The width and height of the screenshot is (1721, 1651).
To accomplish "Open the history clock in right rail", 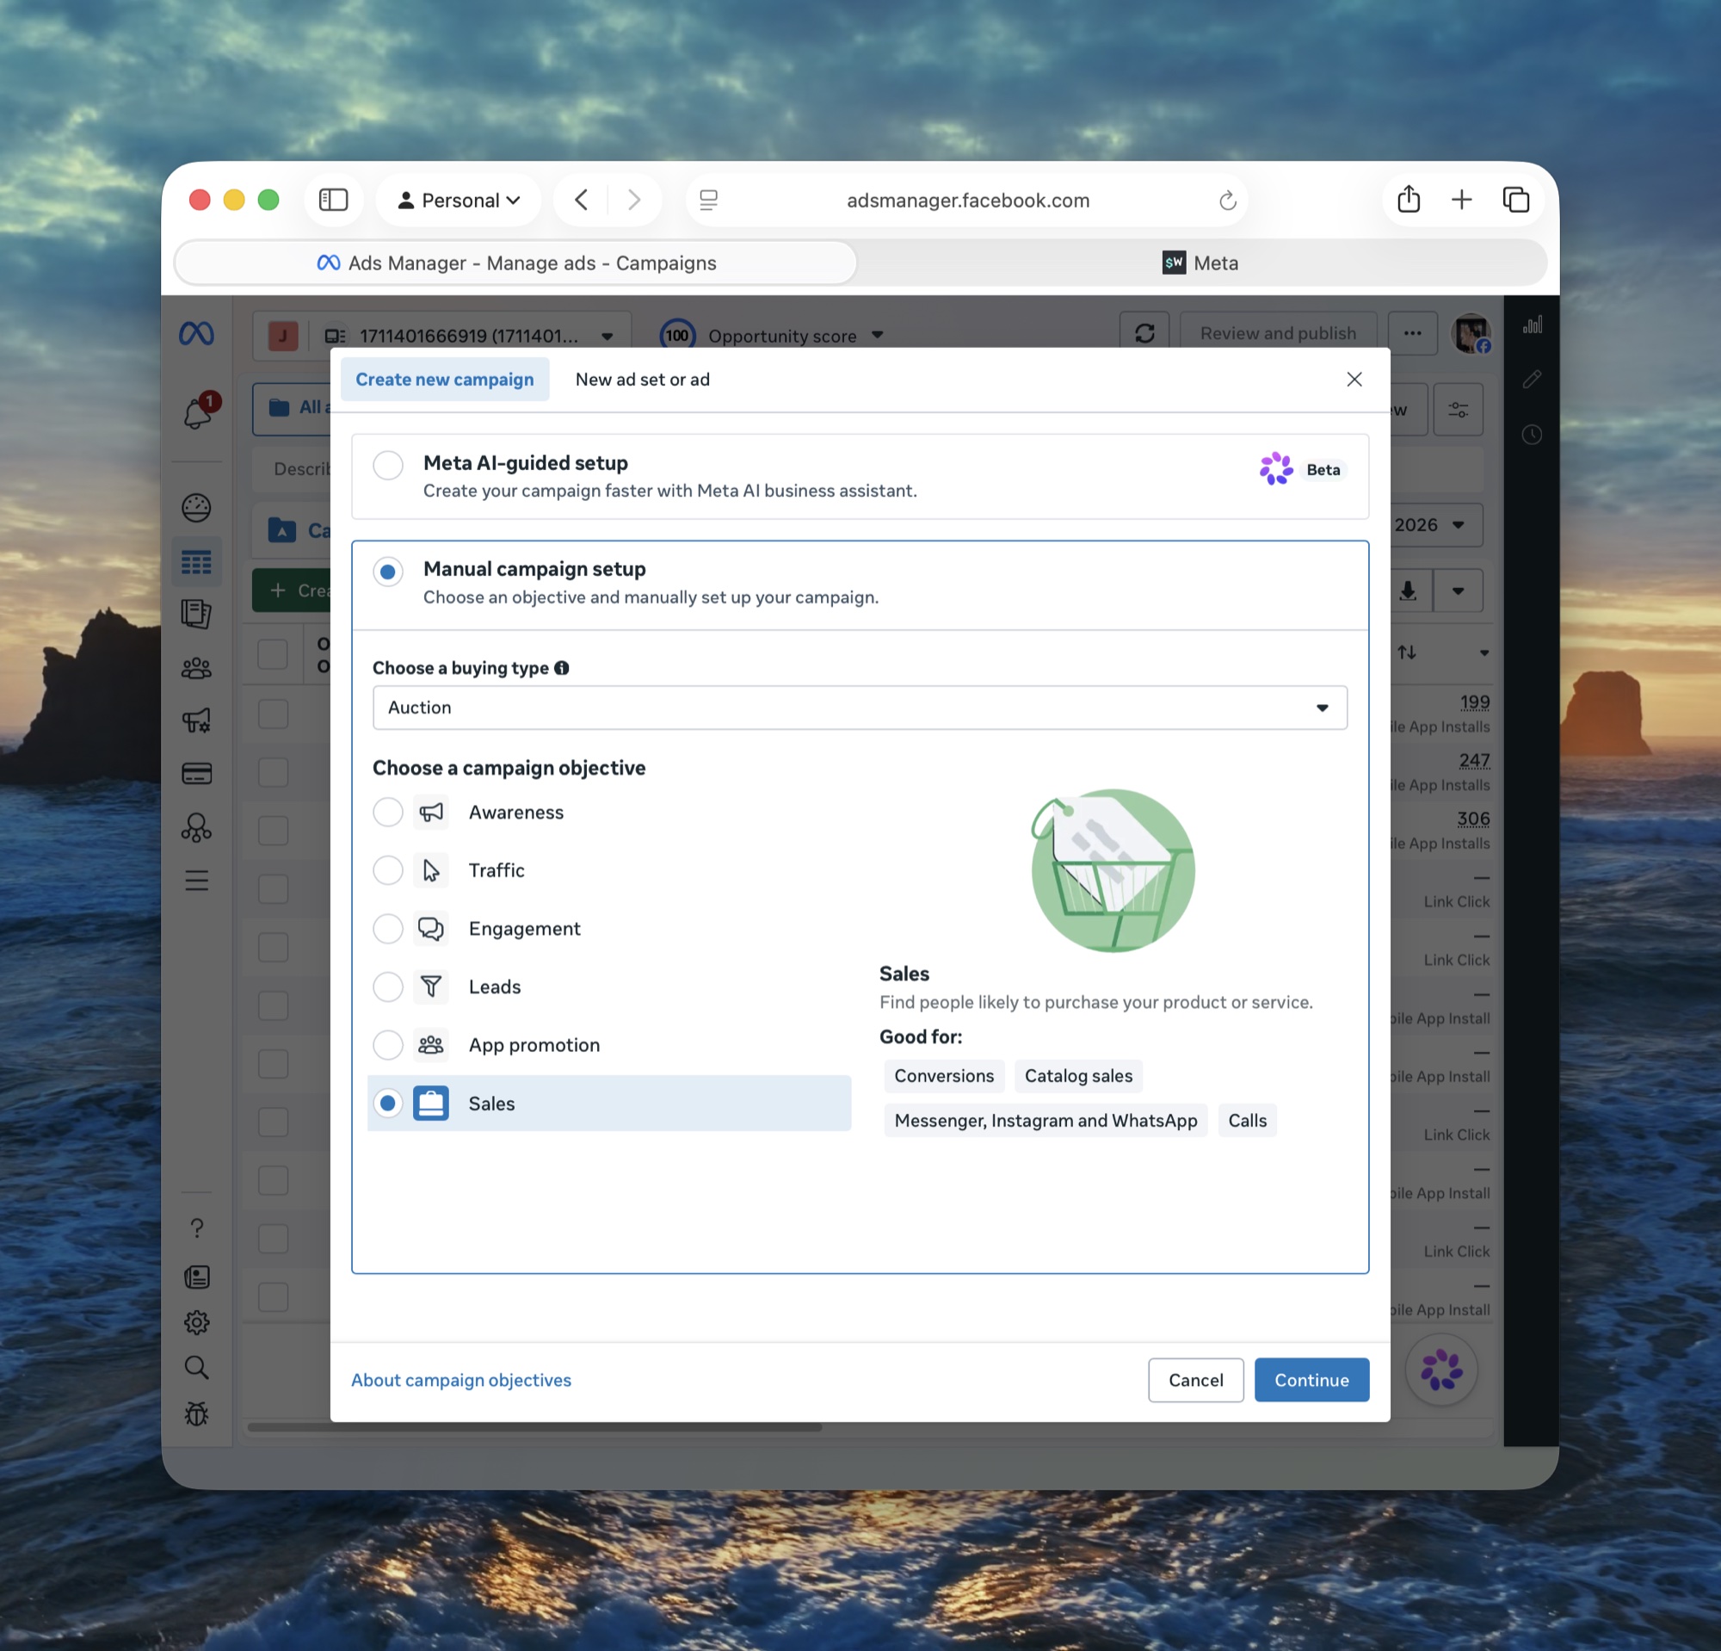I will click(x=1533, y=435).
